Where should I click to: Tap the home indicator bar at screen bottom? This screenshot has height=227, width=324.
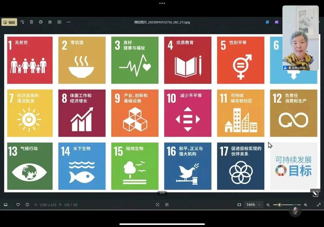pyautogui.click(x=162, y=224)
